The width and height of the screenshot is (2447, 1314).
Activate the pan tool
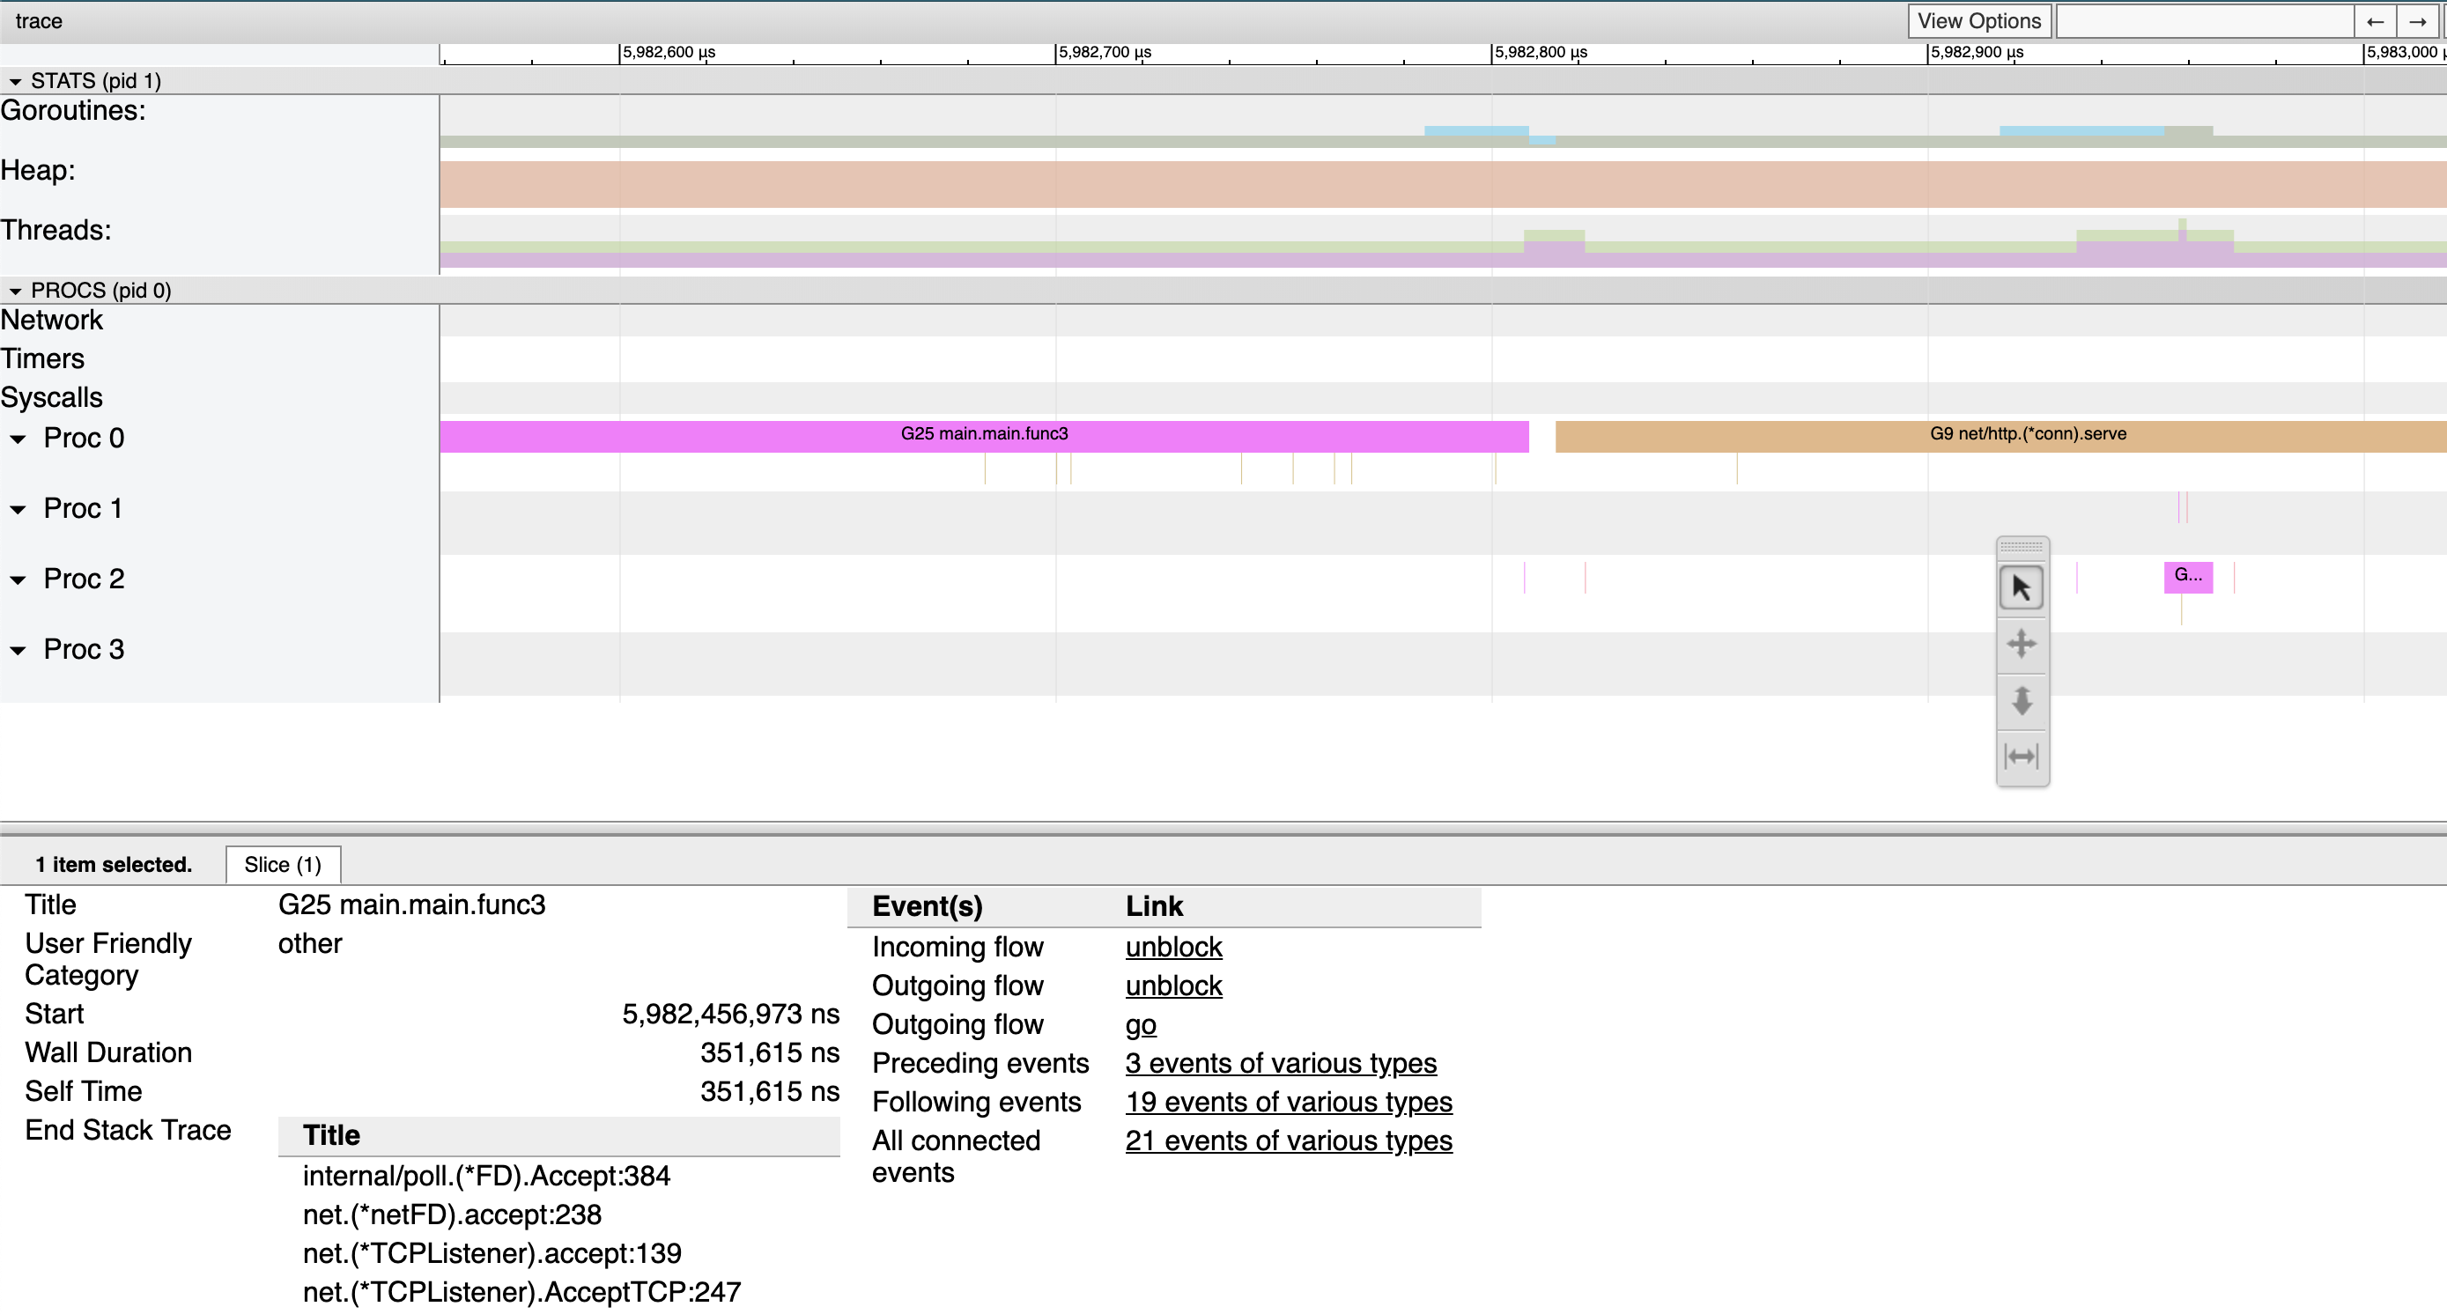(2022, 644)
